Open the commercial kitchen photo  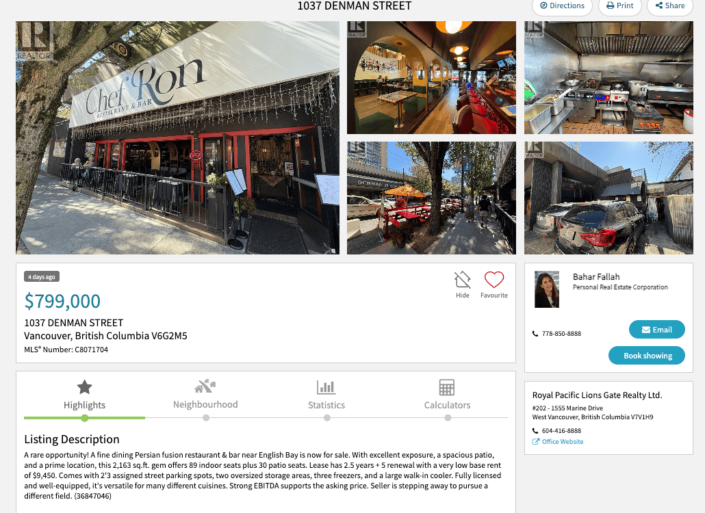(x=608, y=78)
